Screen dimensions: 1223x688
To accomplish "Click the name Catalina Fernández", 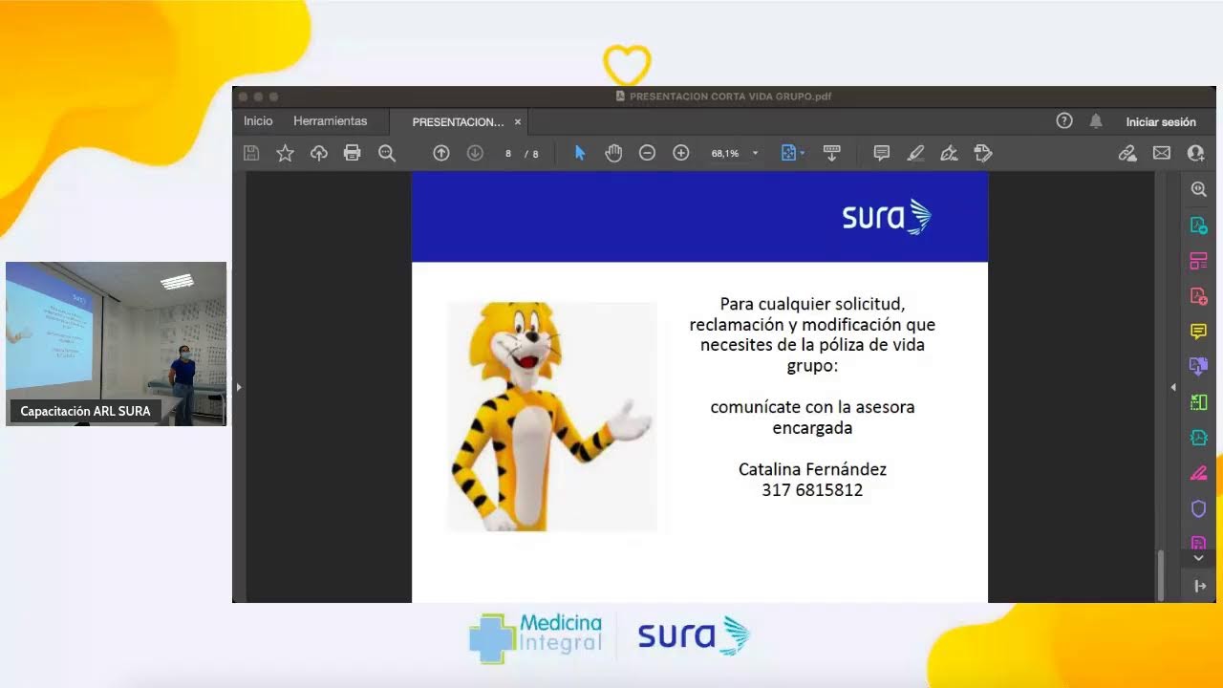I will point(812,469).
